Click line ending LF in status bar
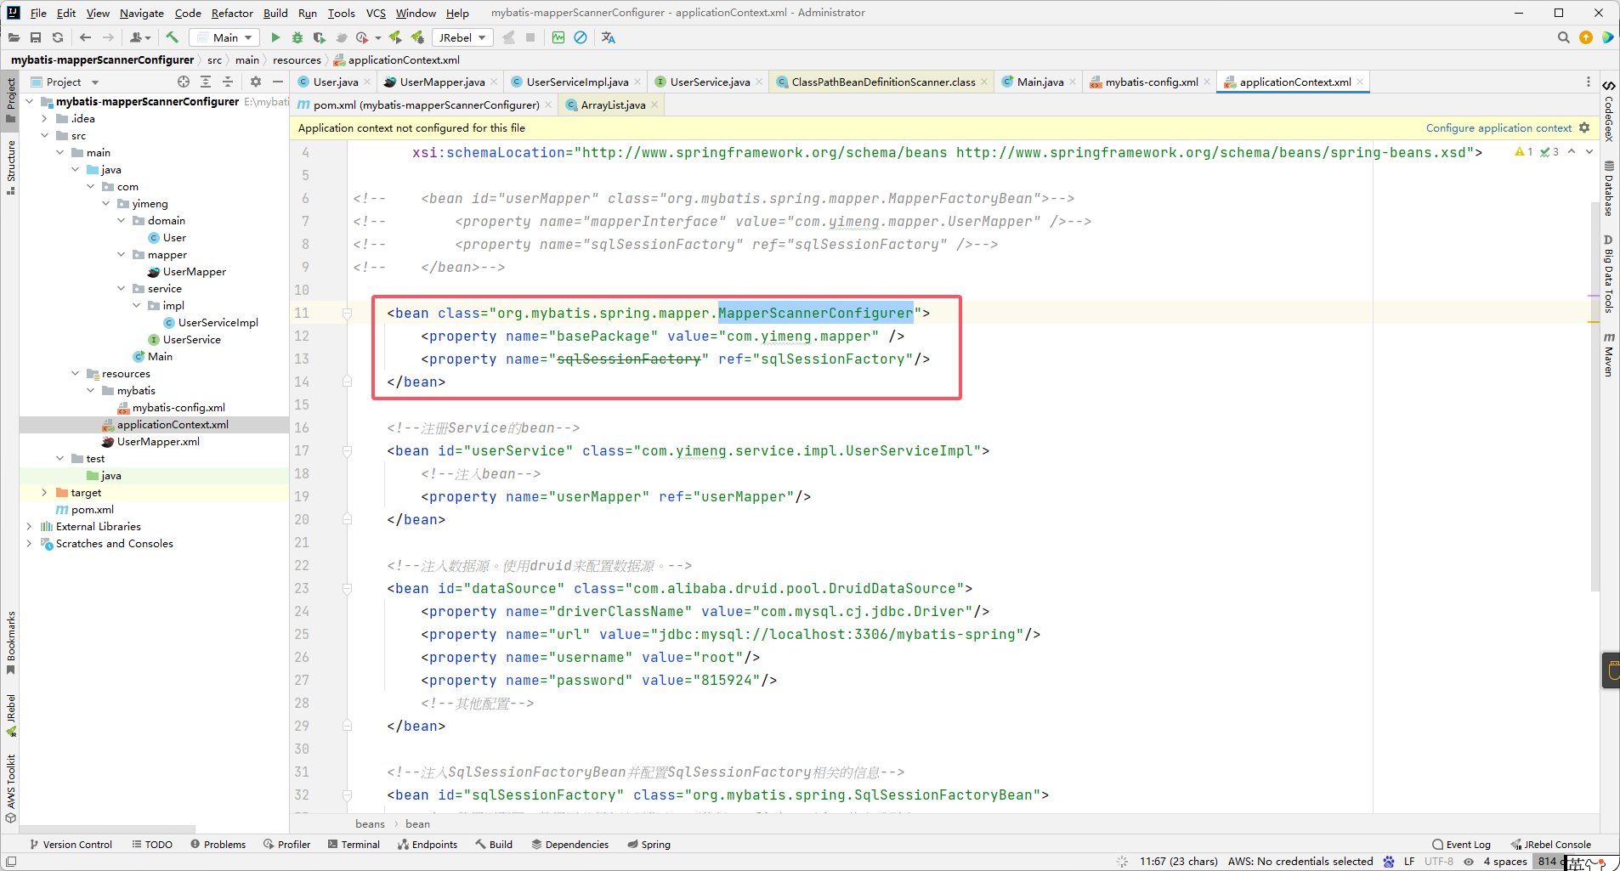Screen dimensions: 1620x871 (1409, 861)
